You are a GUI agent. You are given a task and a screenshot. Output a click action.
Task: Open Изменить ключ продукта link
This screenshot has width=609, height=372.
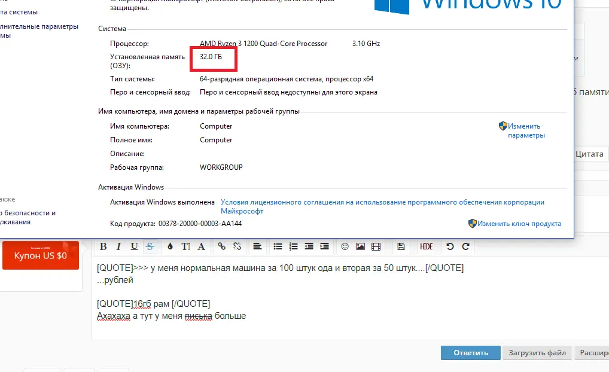(519, 224)
